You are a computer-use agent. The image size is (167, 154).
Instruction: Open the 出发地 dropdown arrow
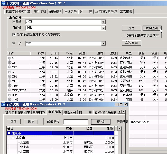(x=103, y=22)
